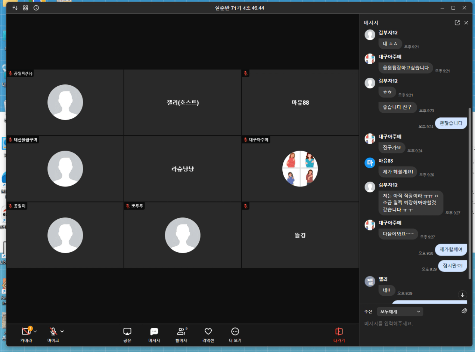475x352 pixels.
Task: Unmute the 마이크 microphone
Action: pyautogui.click(x=53, y=331)
